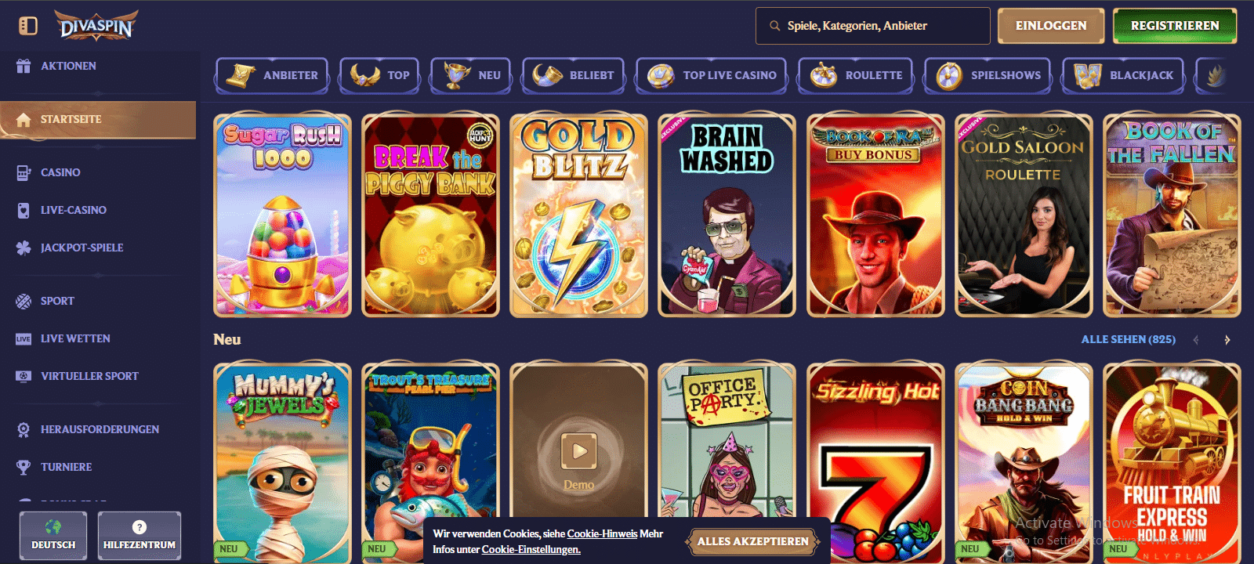Viewport: 1254px width, 564px height.
Task: Show the previous games in the Neu row
Action: click(x=1196, y=340)
